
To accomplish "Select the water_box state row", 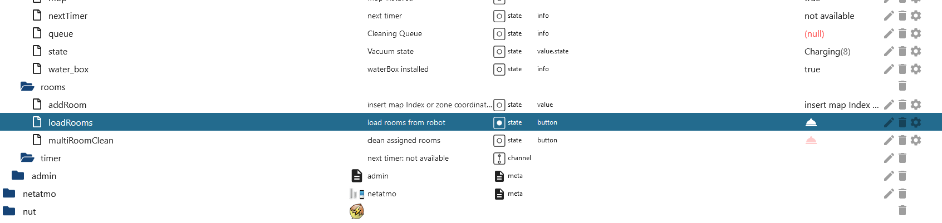I will coord(68,70).
